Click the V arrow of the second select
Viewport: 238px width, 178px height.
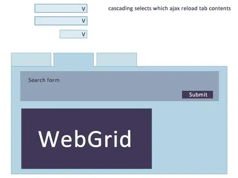(x=83, y=21)
